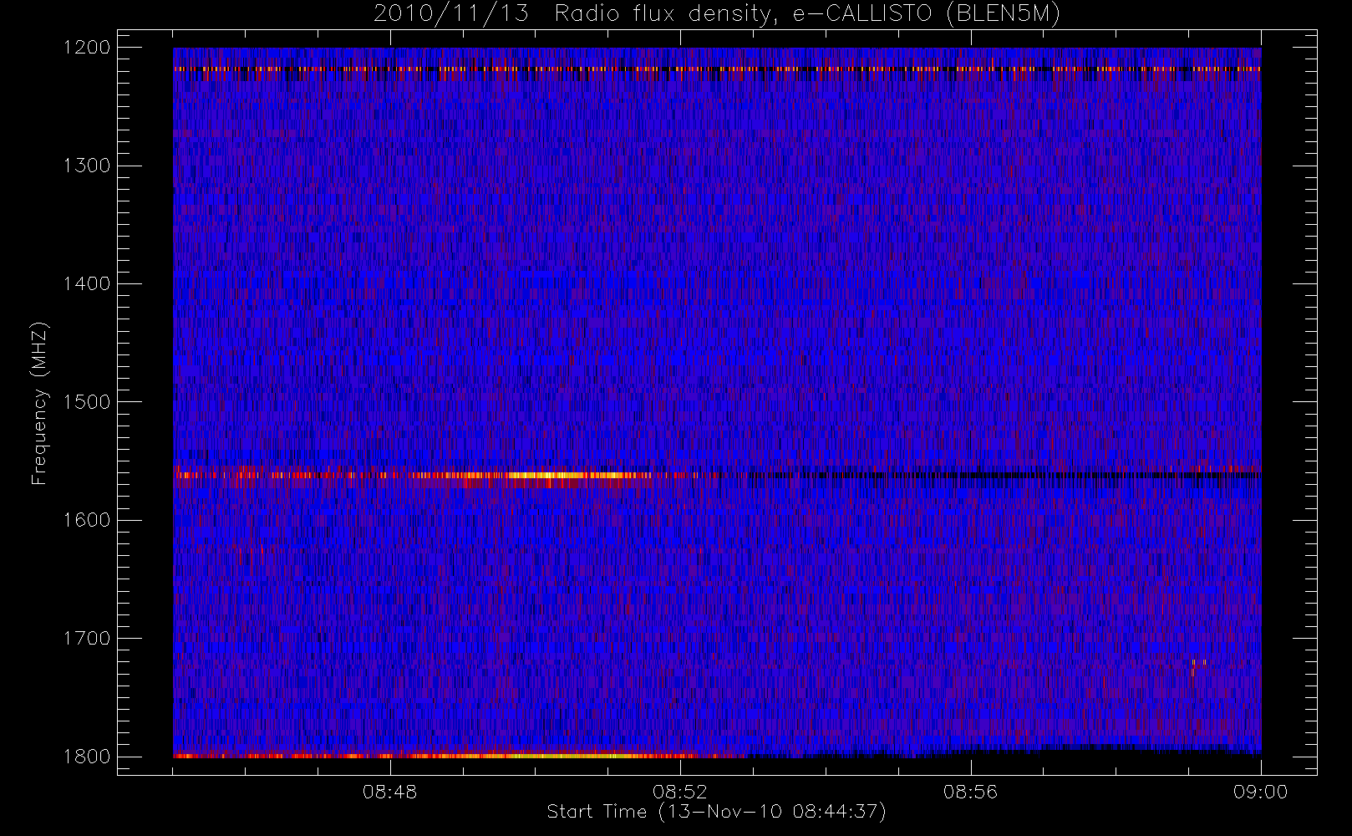The image size is (1352, 836).
Task: Click the bright yellow band segment at 1800 MHz
Action: (x=568, y=756)
